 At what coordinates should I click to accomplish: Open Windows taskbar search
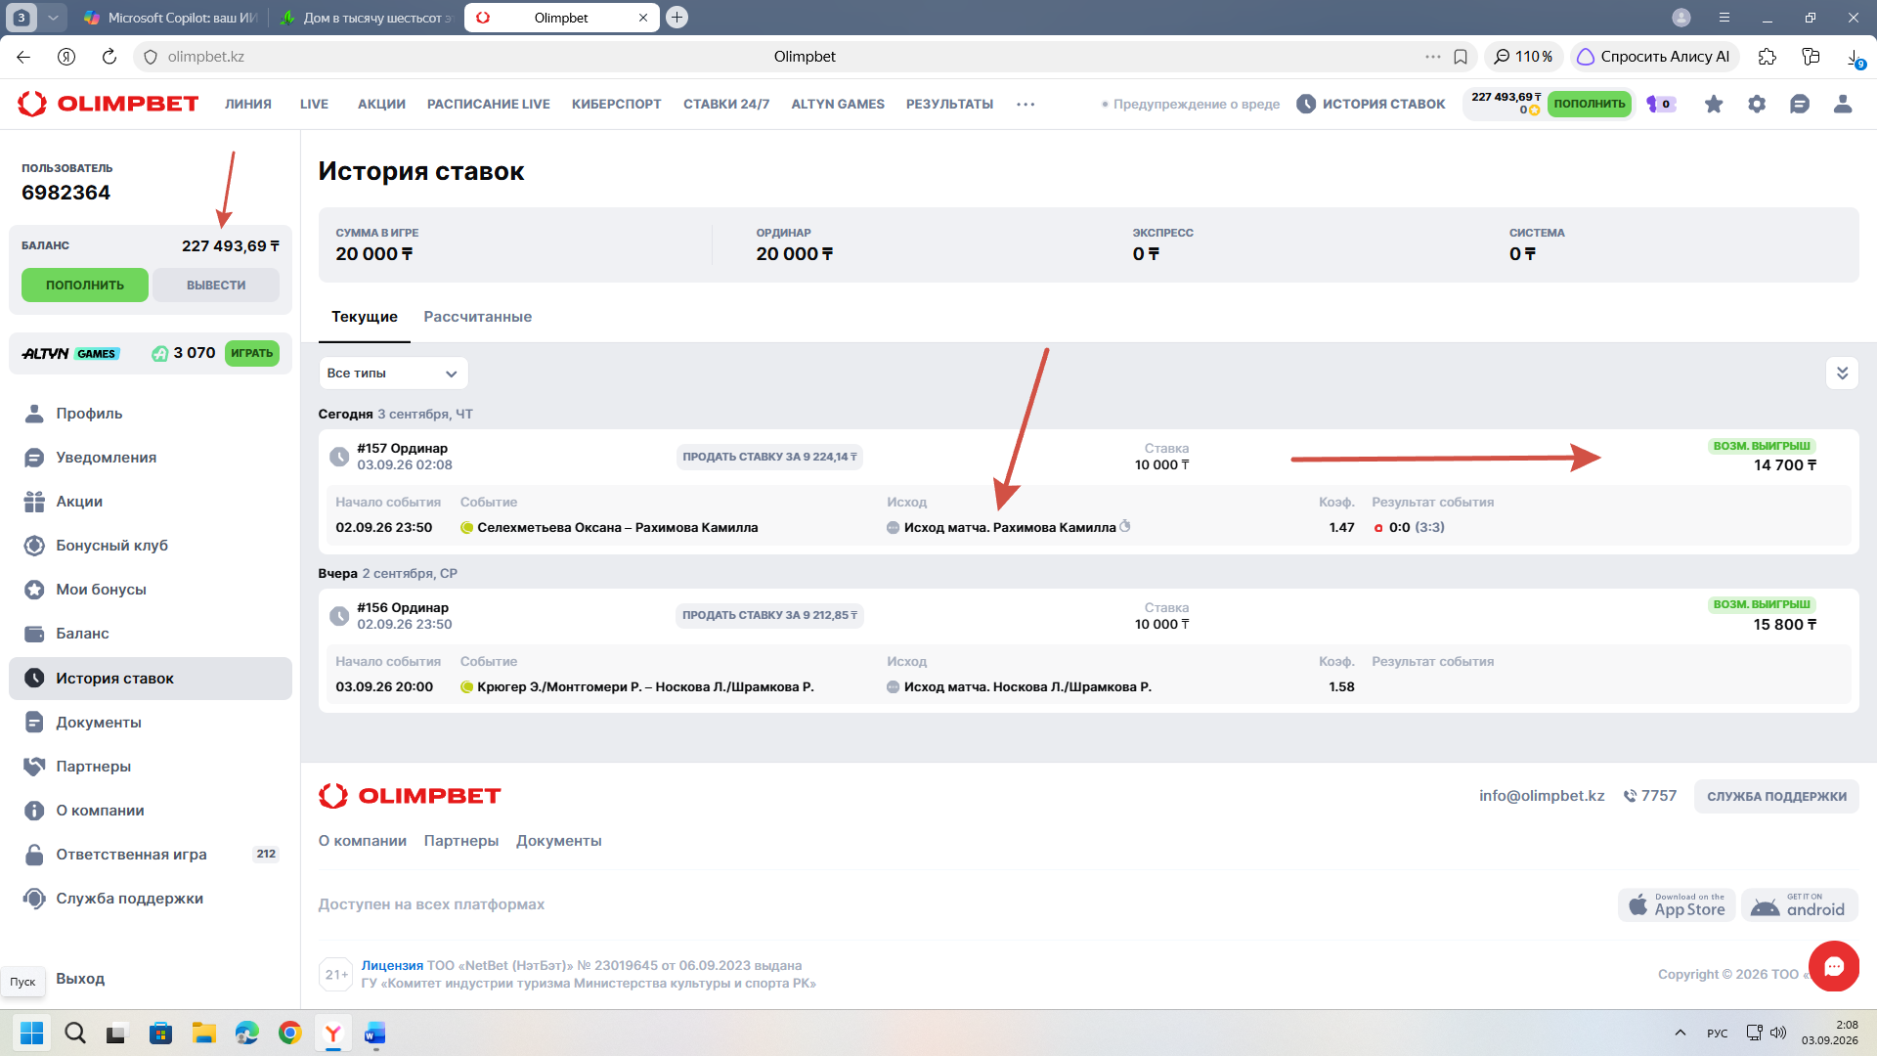pos(74,1033)
